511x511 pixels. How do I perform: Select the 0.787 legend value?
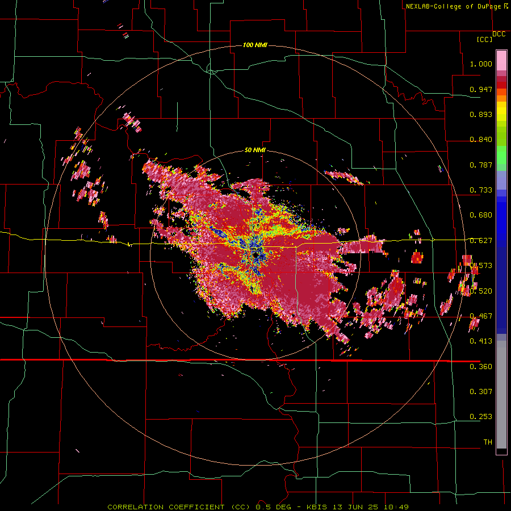[481, 165]
